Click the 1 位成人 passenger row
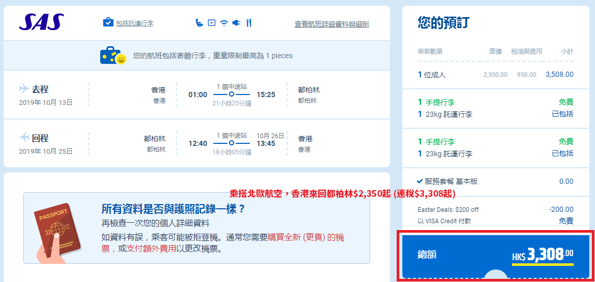Screen dimensions: 595x282 click(x=496, y=74)
